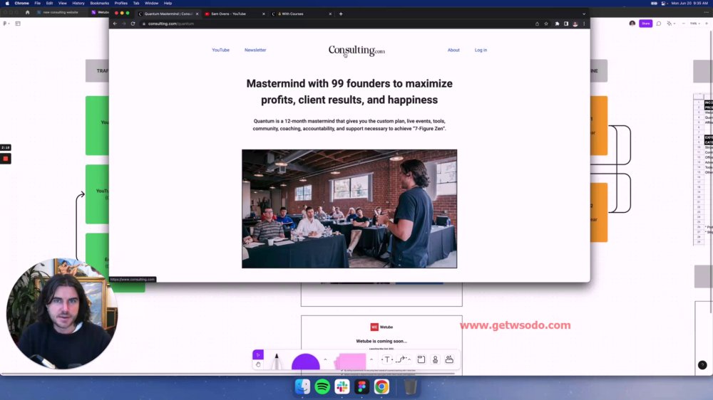Open the Window menu in menu bar
Viewport: 713px width, 400px height.
click(x=151, y=3)
